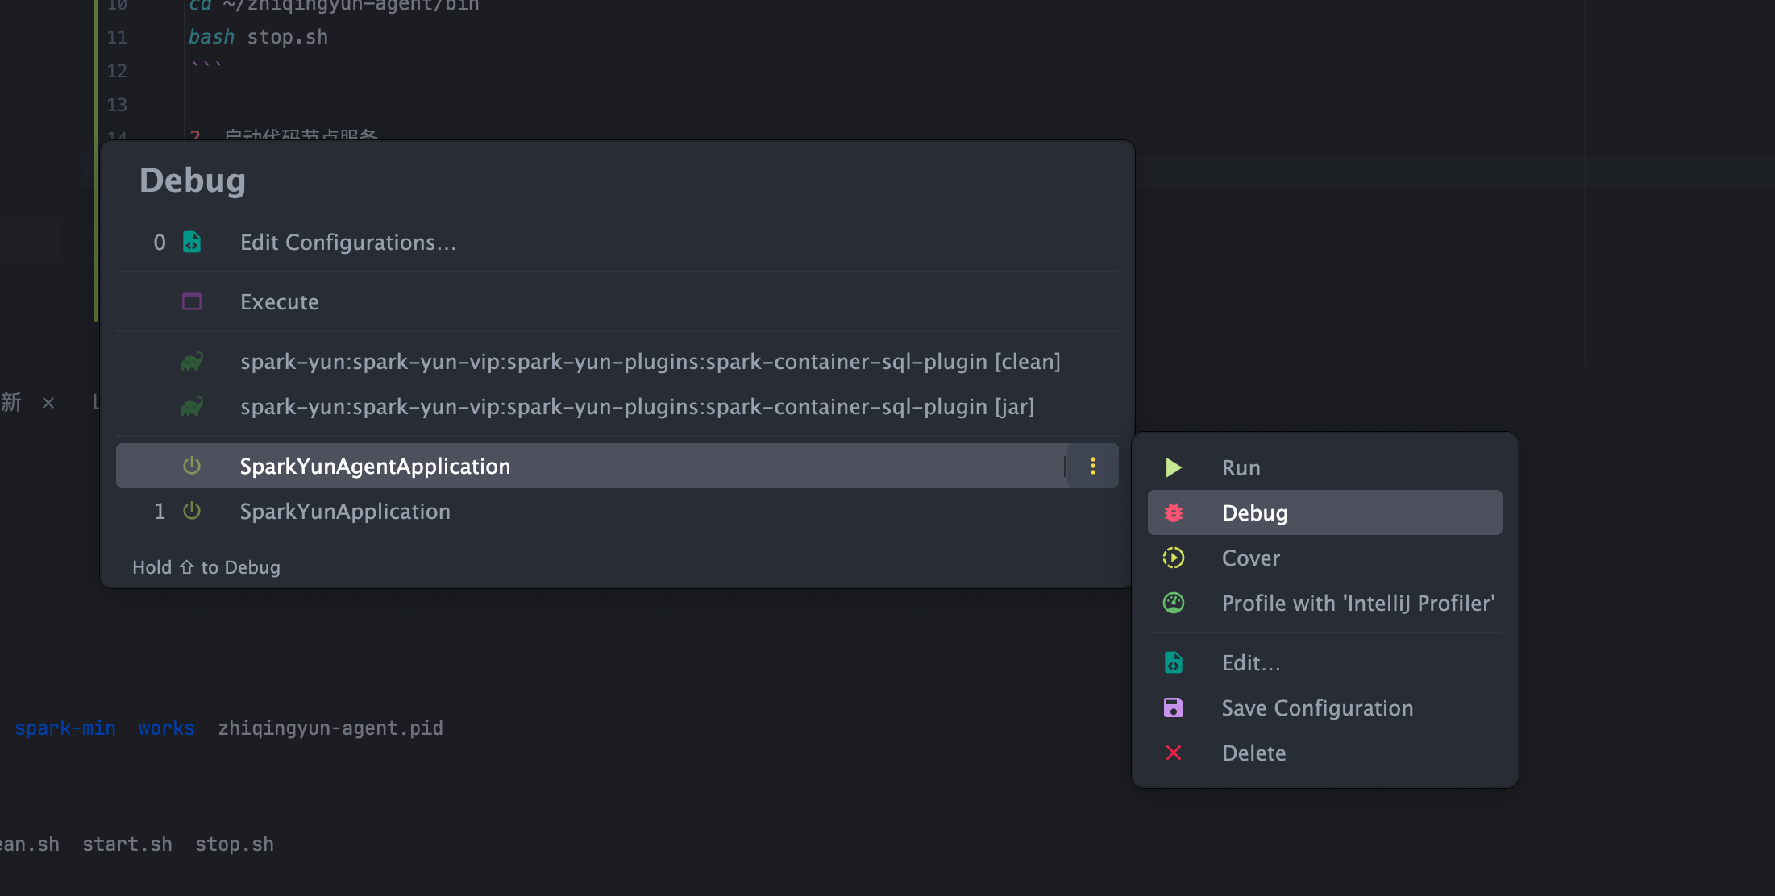Image resolution: width=1775 pixels, height=896 pixels.
Task: Click the red Delete X icon
Action: coord(1174,753)
